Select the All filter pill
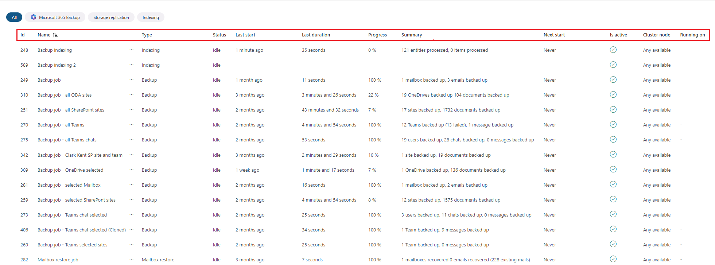715x265 pixels. coord(14,17)
